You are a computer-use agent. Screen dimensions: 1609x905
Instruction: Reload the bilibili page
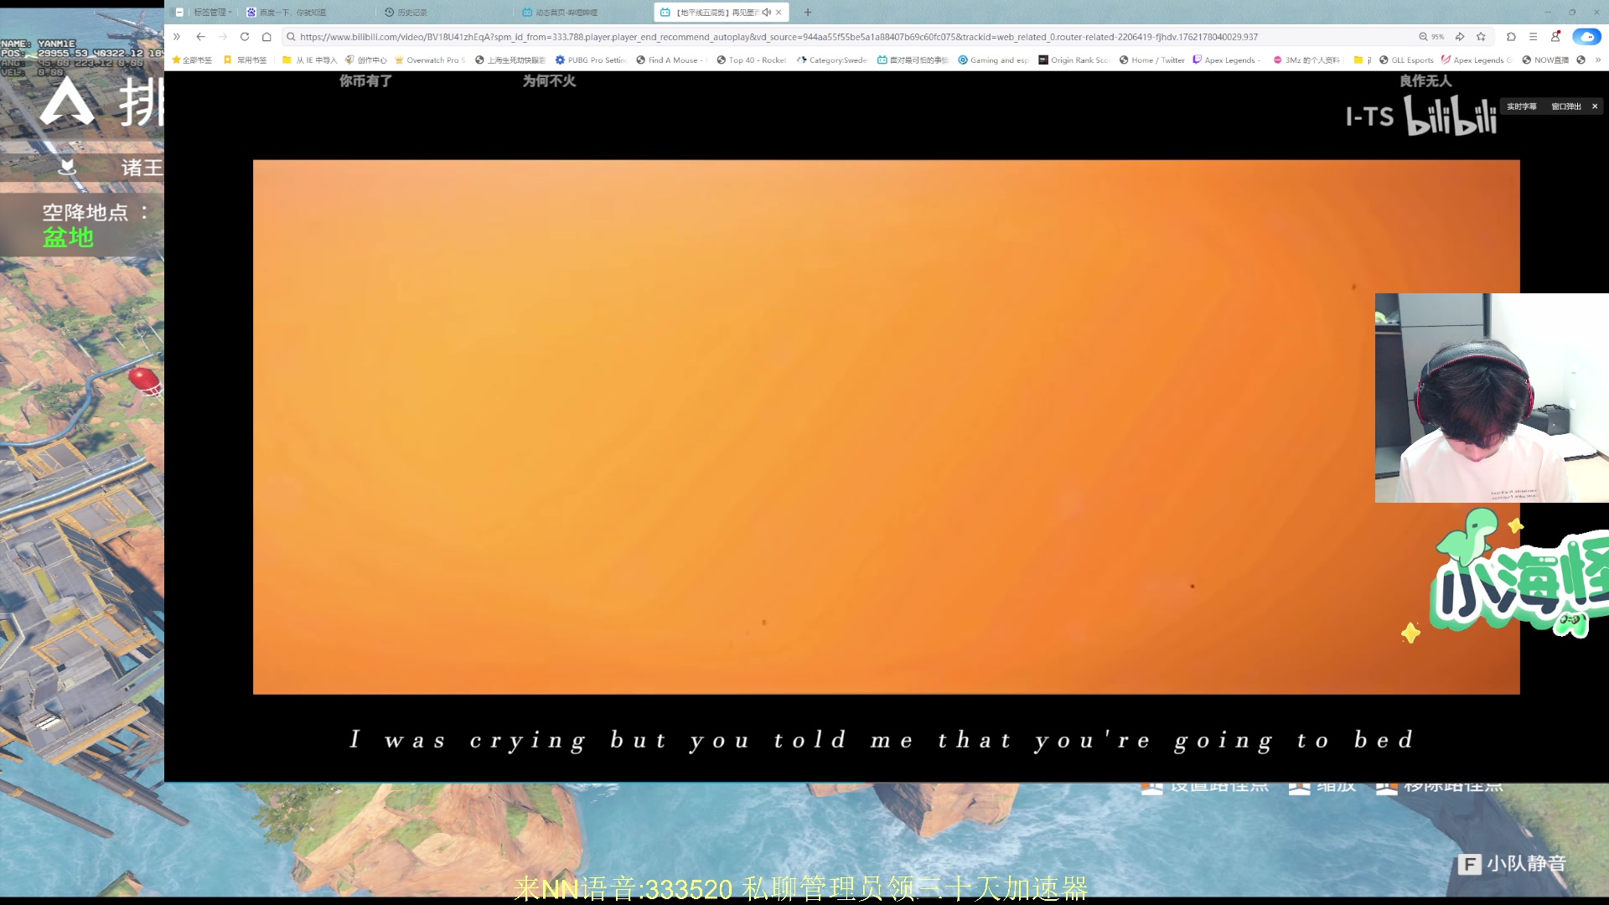coord(245,37)
